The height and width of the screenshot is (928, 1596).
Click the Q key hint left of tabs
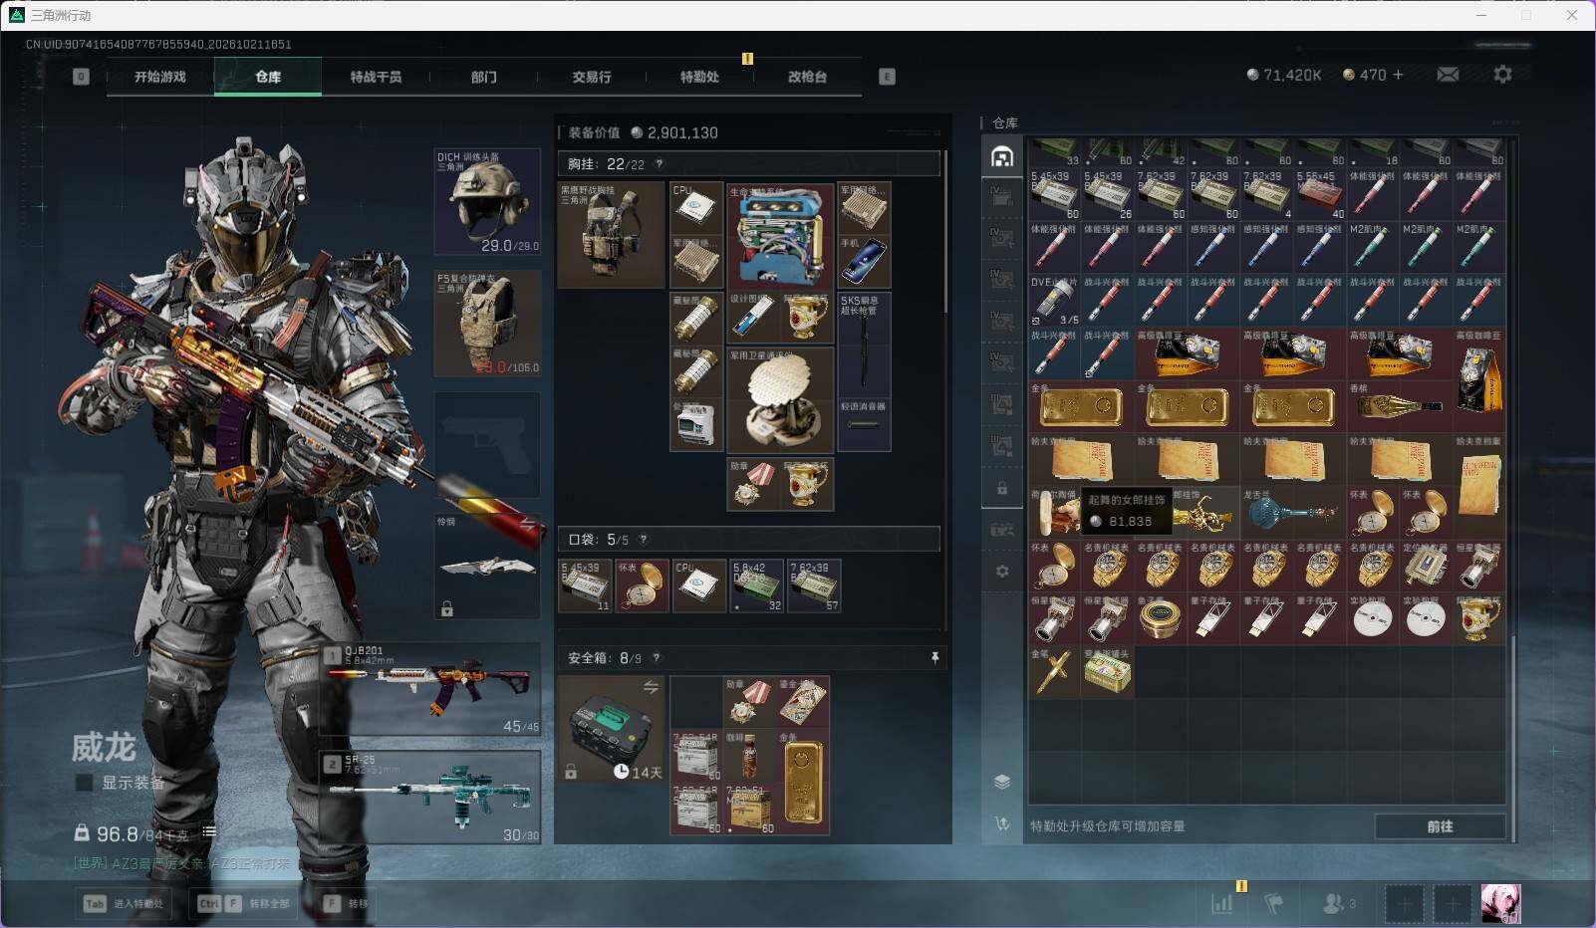(81, 77)
